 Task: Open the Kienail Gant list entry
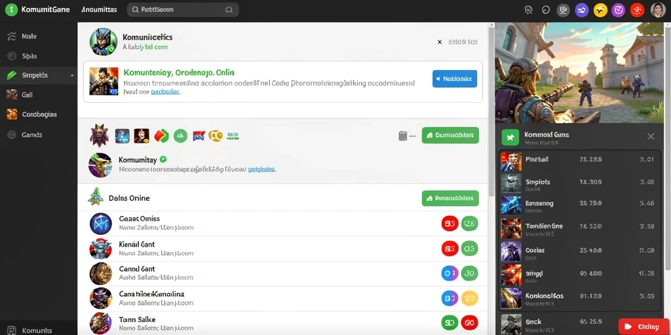pos(282,248)
